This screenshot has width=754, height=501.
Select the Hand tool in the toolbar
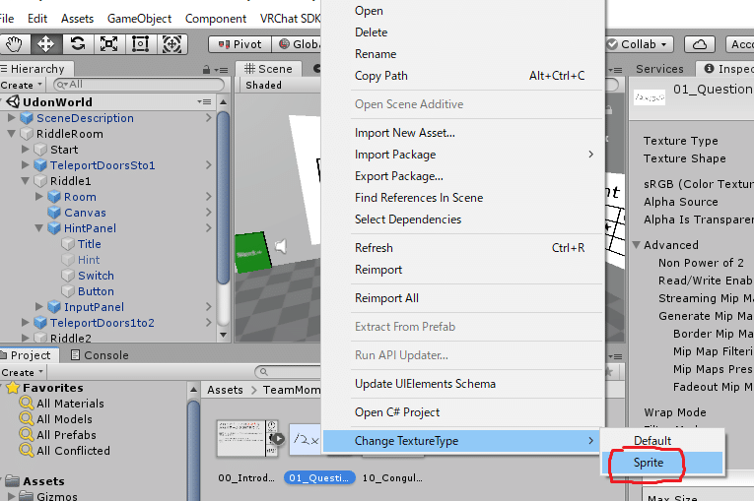click(x=14, y=44)
